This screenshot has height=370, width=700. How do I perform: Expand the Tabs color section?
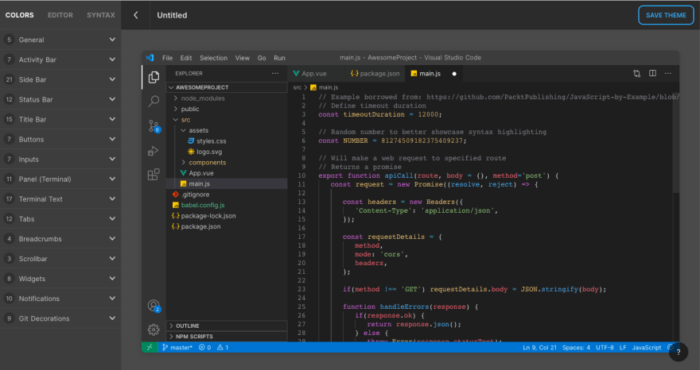60,219
